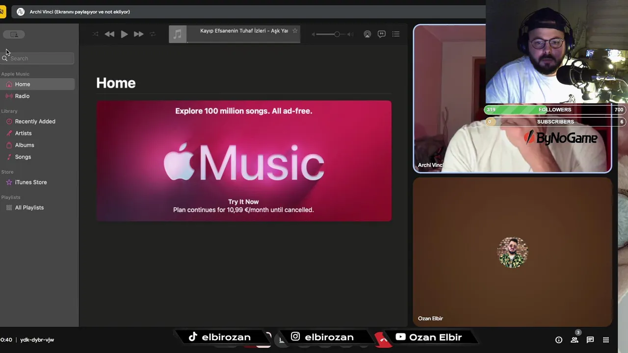
Task: Click the iTunes Store star icon
Action: click(9, 182)
